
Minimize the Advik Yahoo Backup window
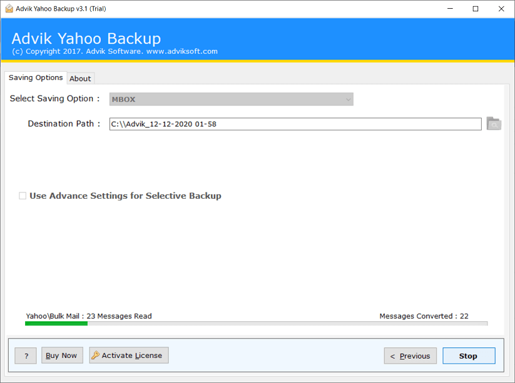[450, 9]
